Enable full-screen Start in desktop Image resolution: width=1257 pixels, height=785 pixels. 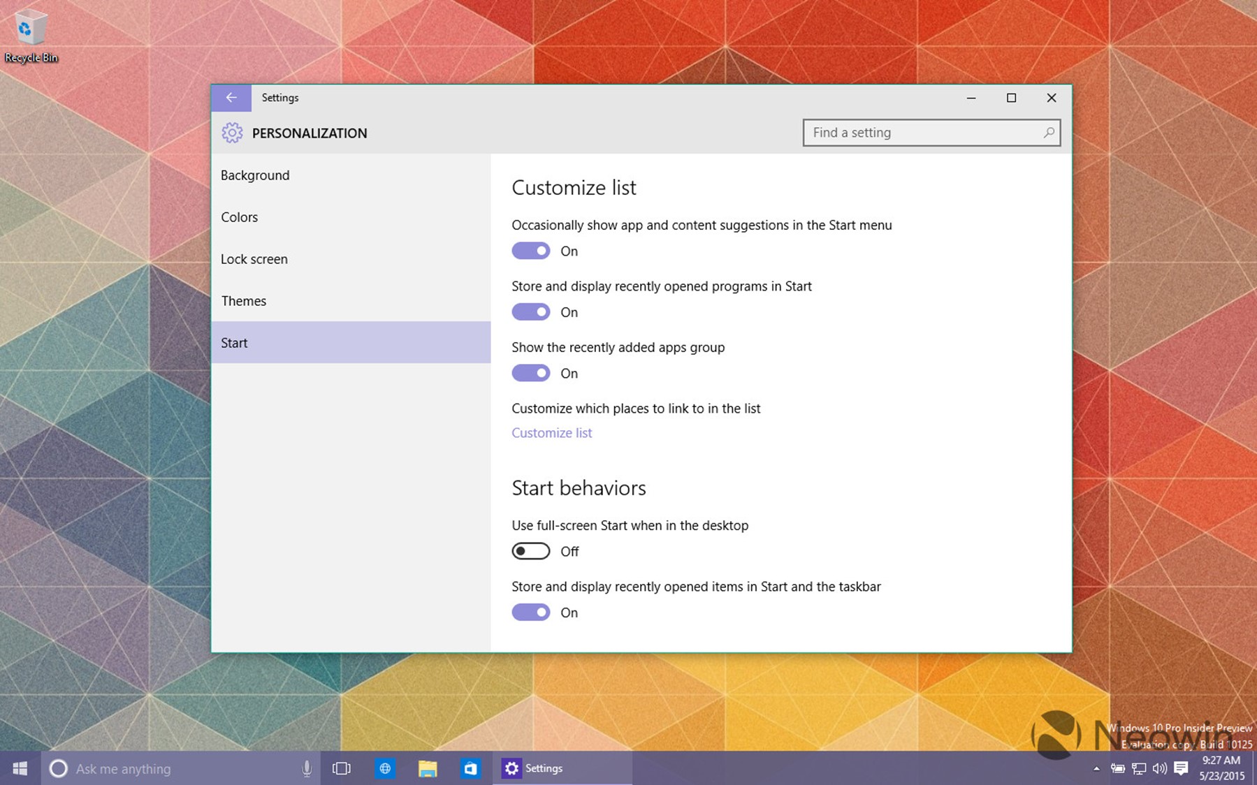tap(531, 551)
